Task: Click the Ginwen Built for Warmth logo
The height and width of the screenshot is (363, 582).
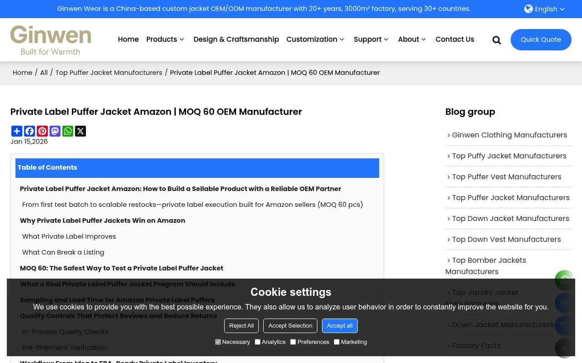Action: click(x=50, y=40)
